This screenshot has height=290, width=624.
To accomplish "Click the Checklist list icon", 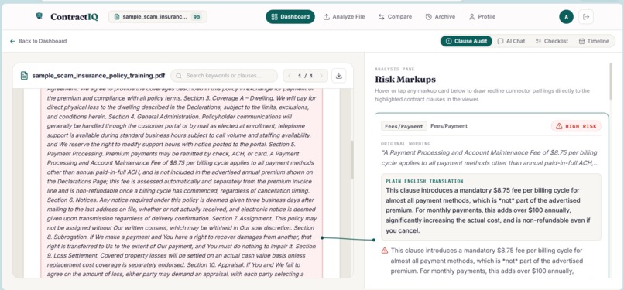I will [x=538, y=41].
